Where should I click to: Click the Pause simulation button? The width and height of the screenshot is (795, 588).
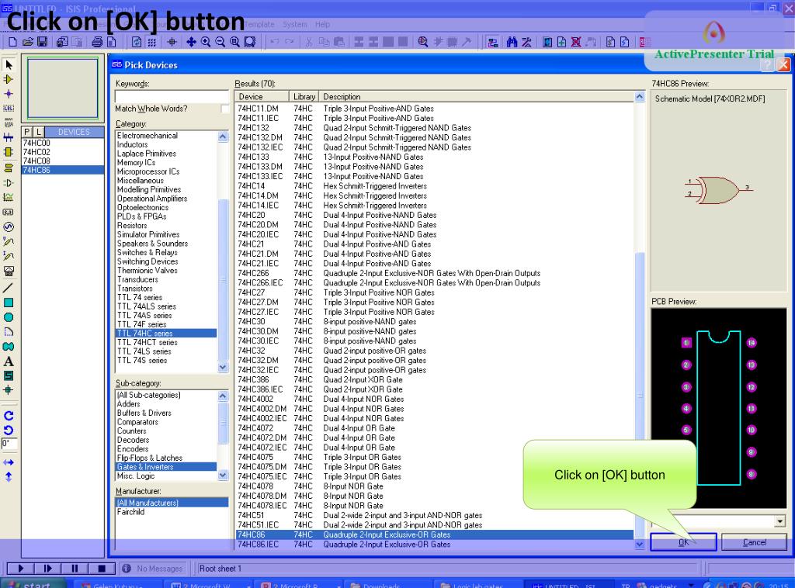click(x=75, y=569)
